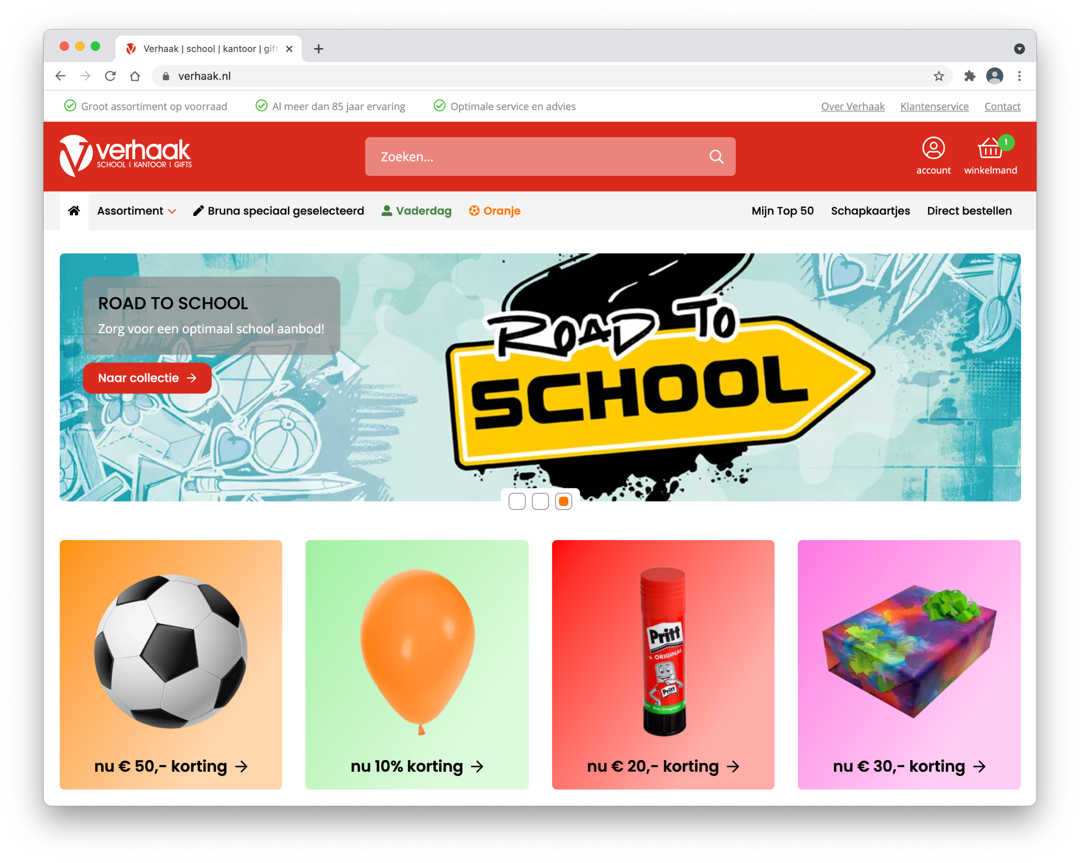1080x863 pixels.
Task: Select the second carousel dot indicator
Action: point(540,501)
